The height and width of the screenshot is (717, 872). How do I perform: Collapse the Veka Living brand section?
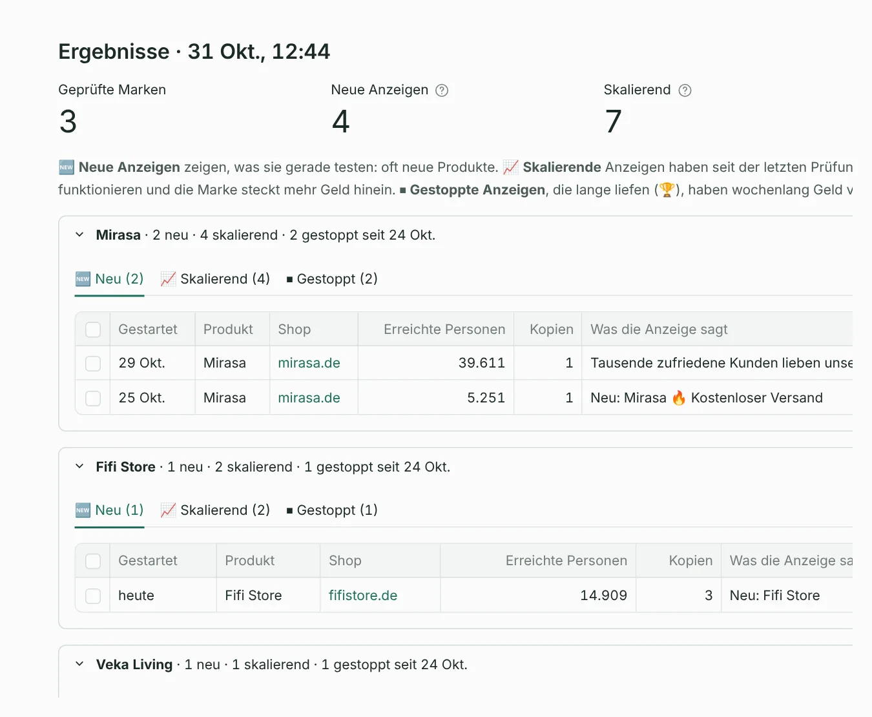[x=79, y=664]
